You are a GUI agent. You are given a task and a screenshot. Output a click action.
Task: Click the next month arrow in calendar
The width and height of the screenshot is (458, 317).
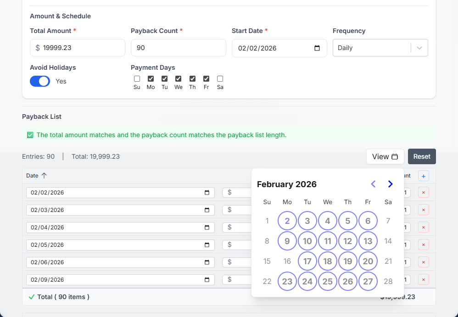coord(390,184)
